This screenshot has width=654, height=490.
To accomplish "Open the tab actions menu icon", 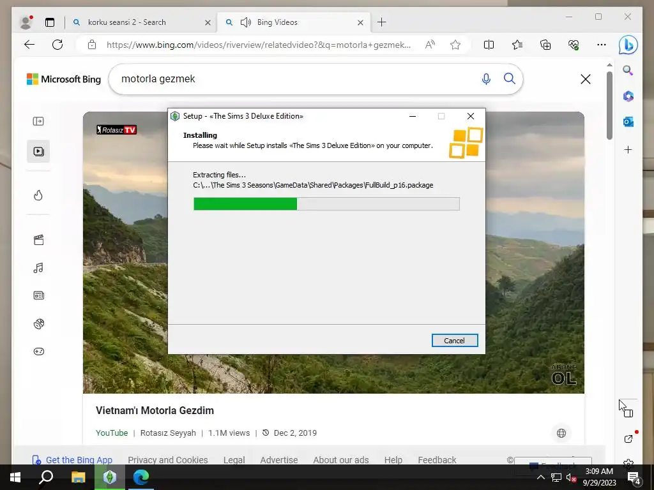I will [50, 22].
